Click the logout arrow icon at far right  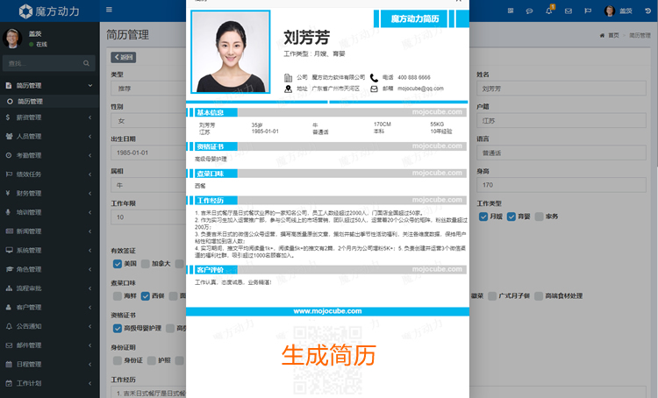point(647,11)
